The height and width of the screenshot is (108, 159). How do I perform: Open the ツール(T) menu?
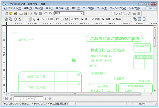pyautogui.click(x=102, y=8)
